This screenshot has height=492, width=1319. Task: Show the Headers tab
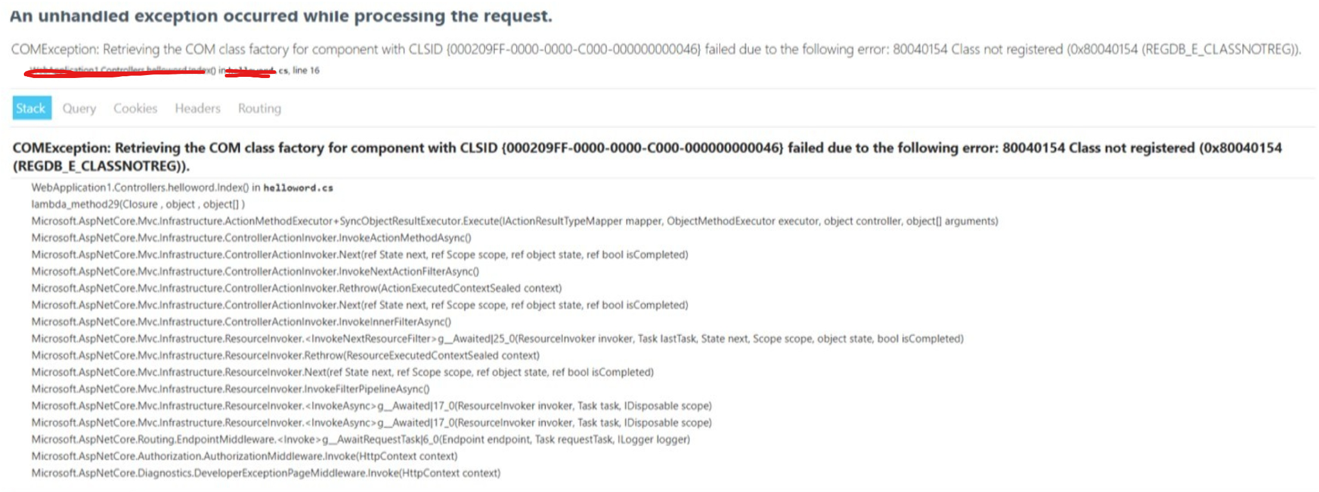197,108
